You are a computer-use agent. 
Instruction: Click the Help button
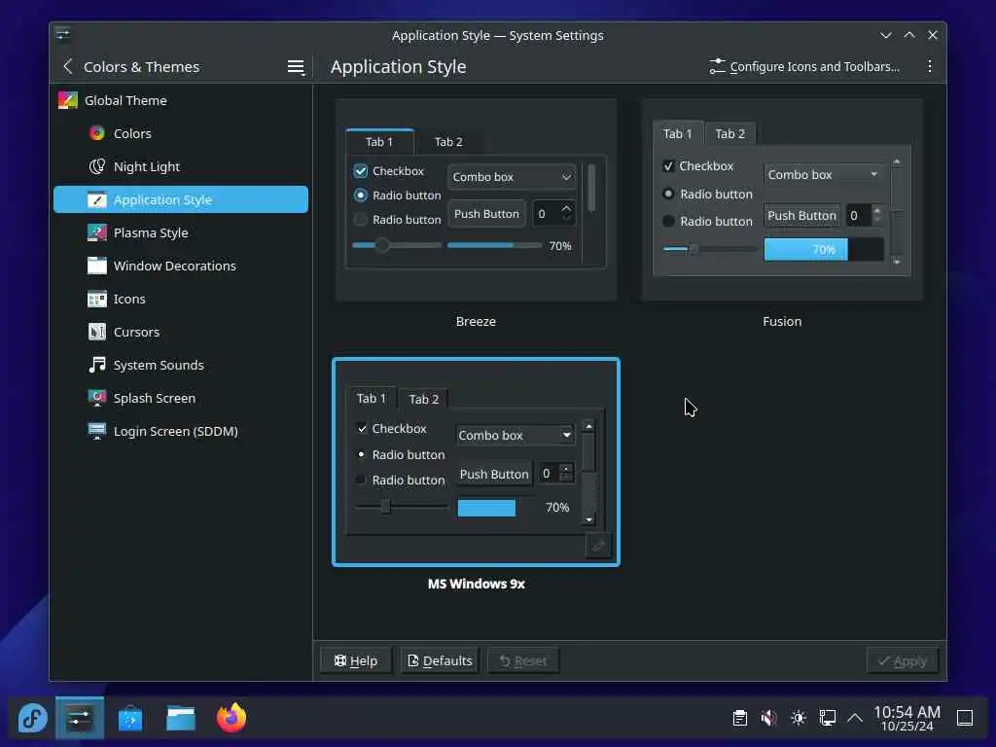[x=356, y=660]
